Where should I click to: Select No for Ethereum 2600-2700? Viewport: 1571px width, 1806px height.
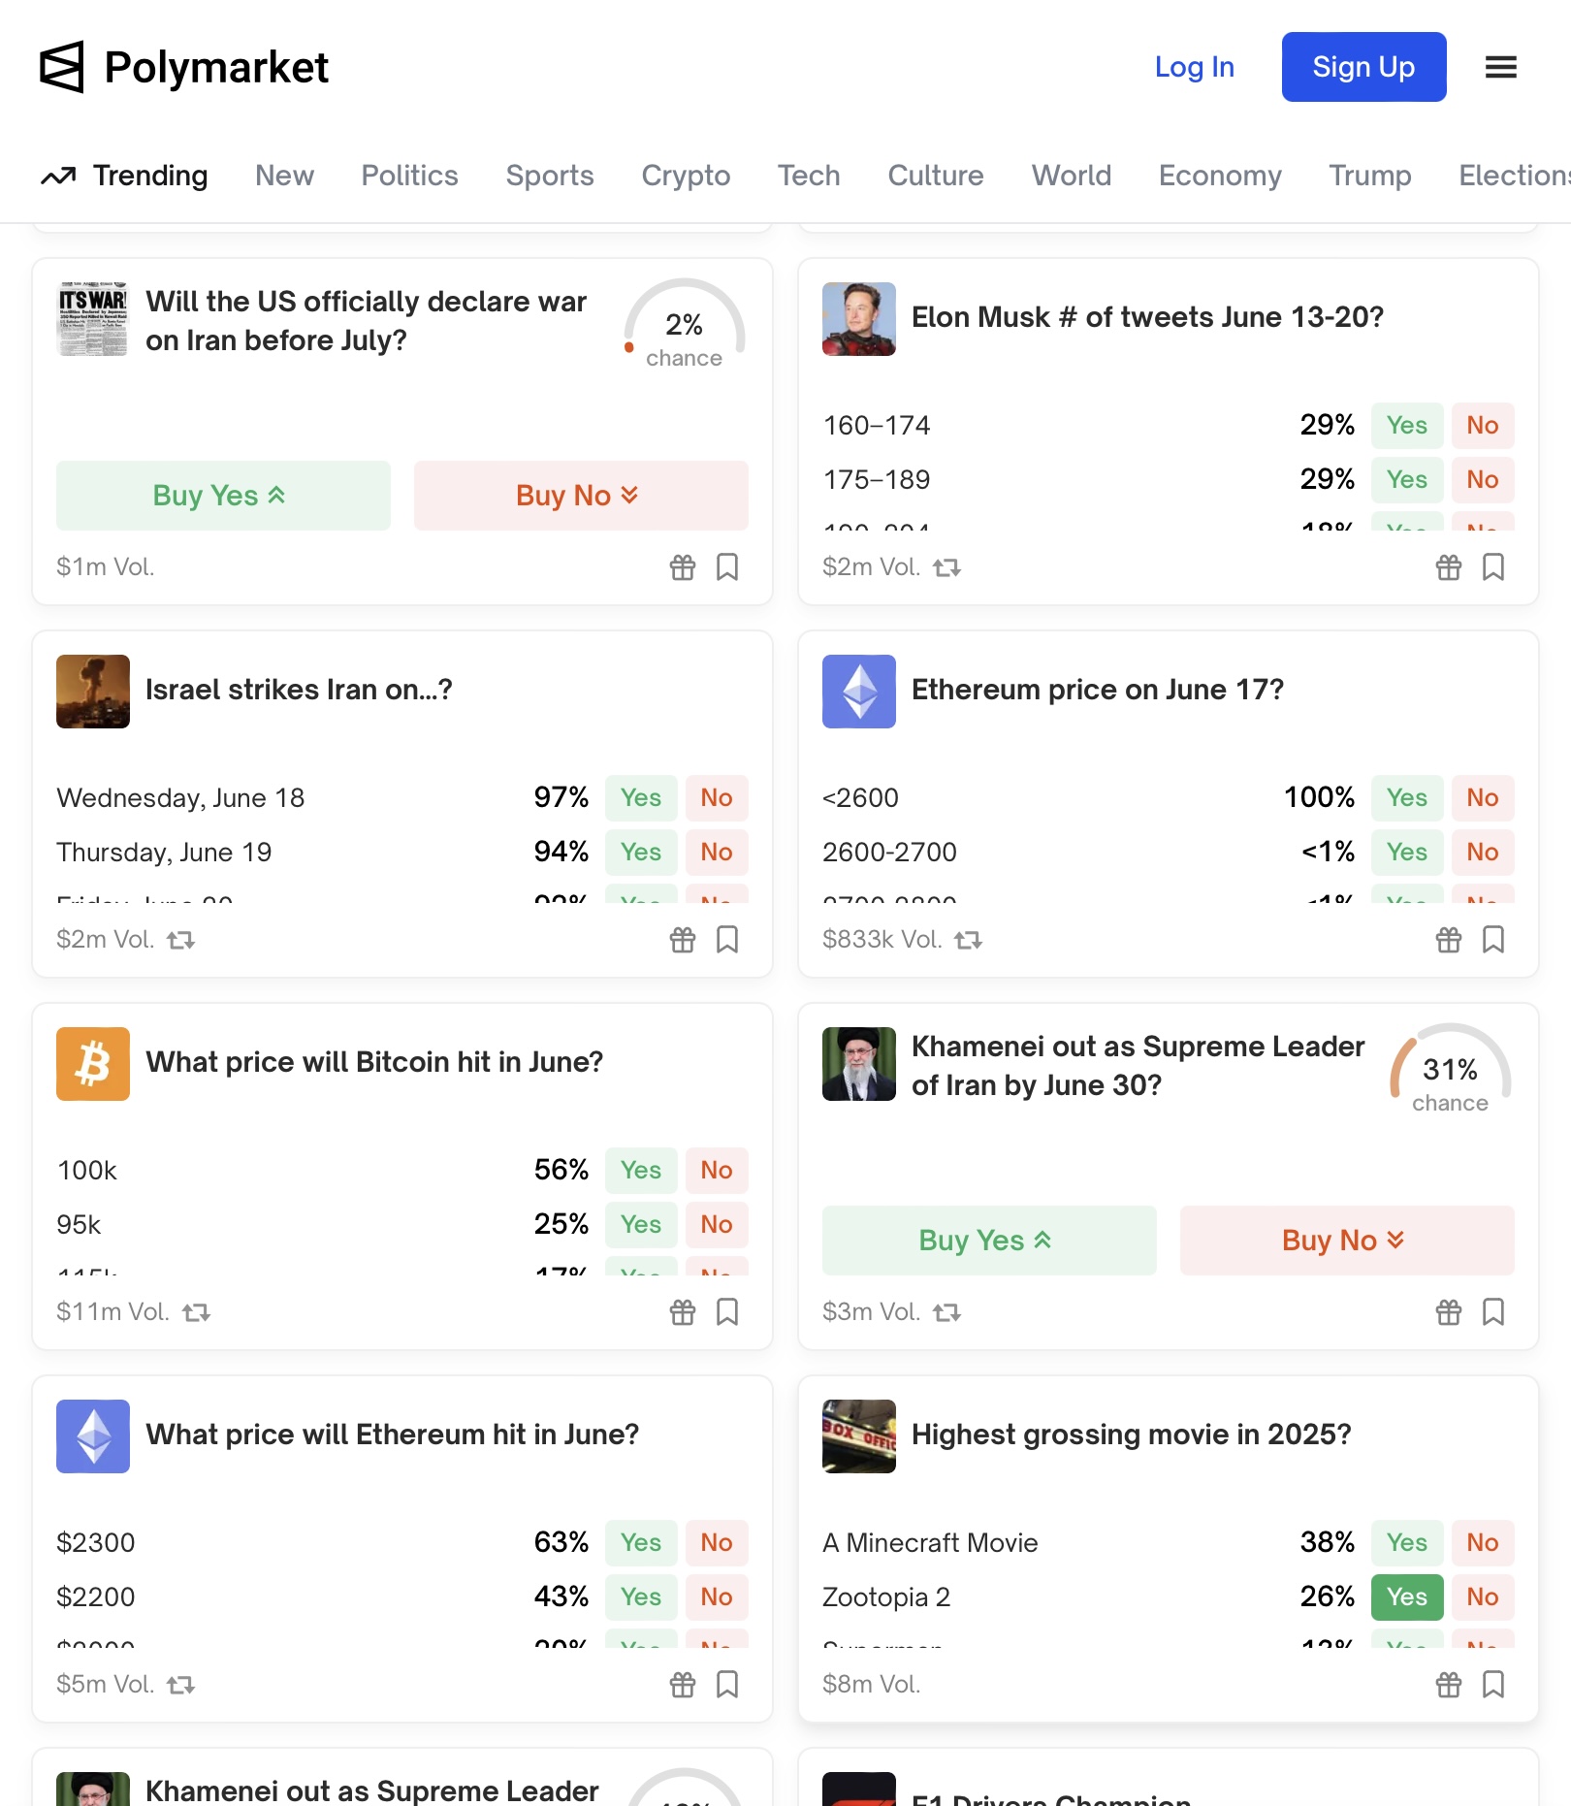coord(1483,853)
